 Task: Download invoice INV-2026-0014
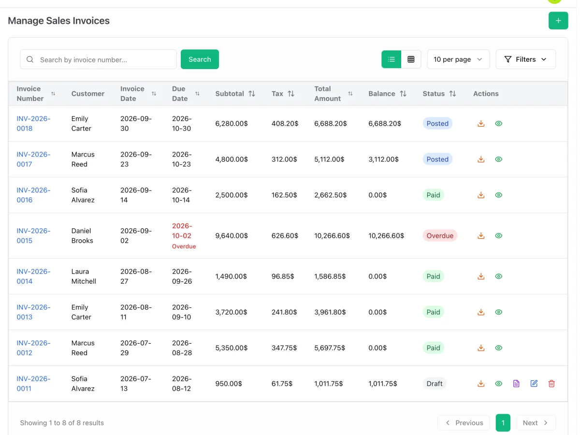(x=481, y=276)
